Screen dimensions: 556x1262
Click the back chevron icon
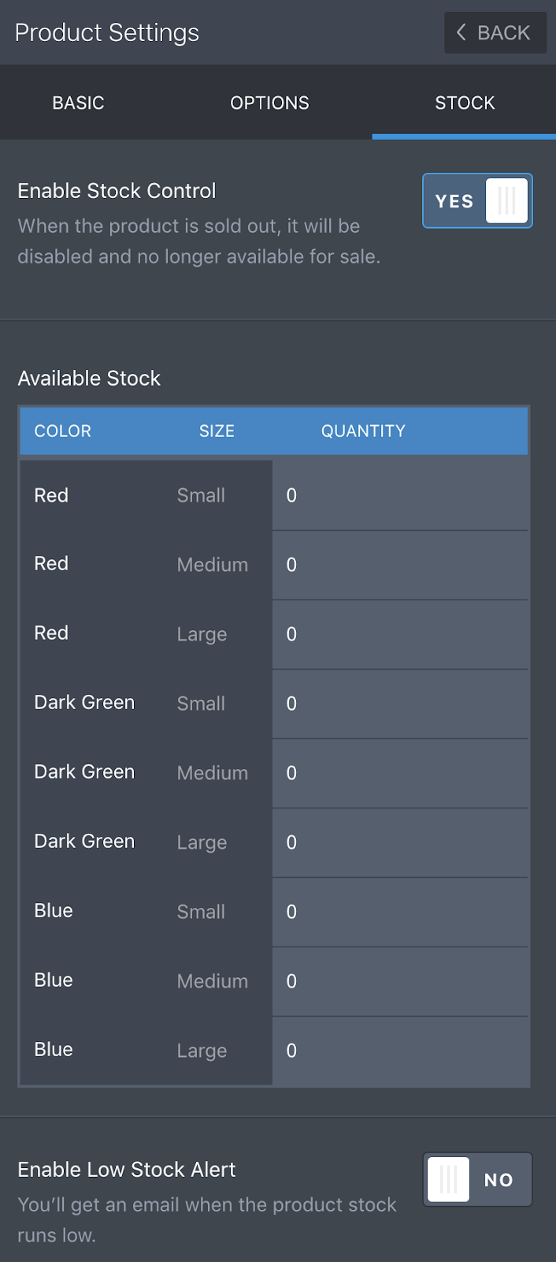461,32
